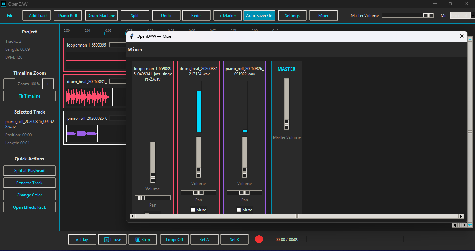Click the Zoom 100% label
The height and width of the screenshot is (251, 475).
pyautogui.click(x=29, y=84)
